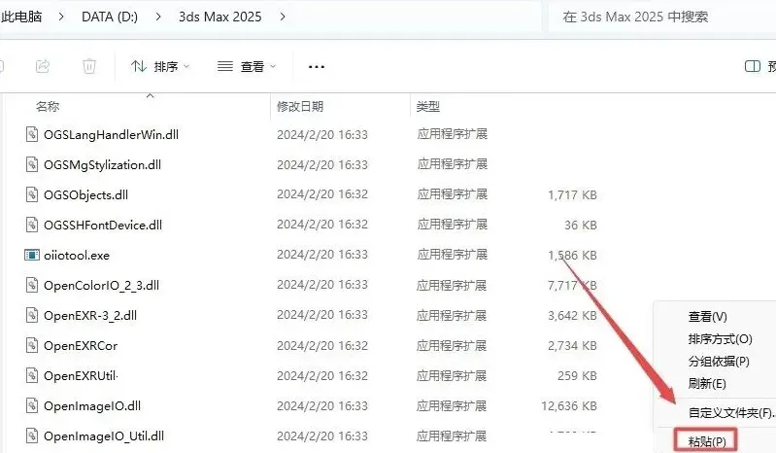This screenshot has height=453, width=776.
Task: Click the share icon in toolbar
Action: [43, 66]
